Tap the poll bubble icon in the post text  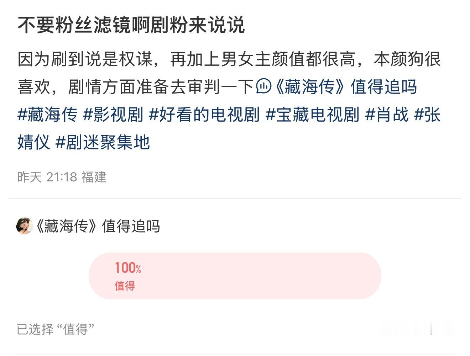tap(264, 86)
